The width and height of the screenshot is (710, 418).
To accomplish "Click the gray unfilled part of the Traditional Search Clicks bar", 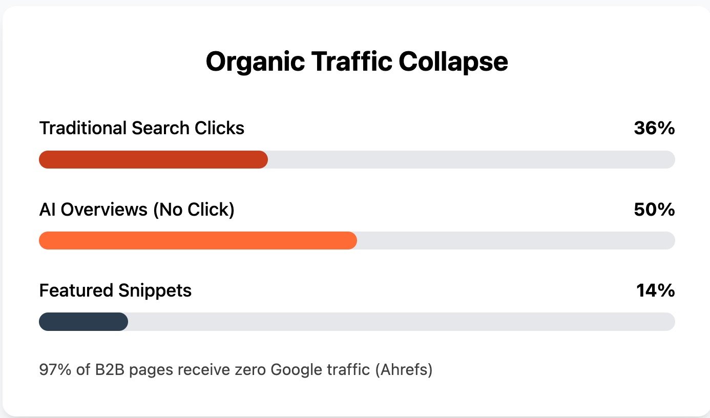I will click(471, 159).
